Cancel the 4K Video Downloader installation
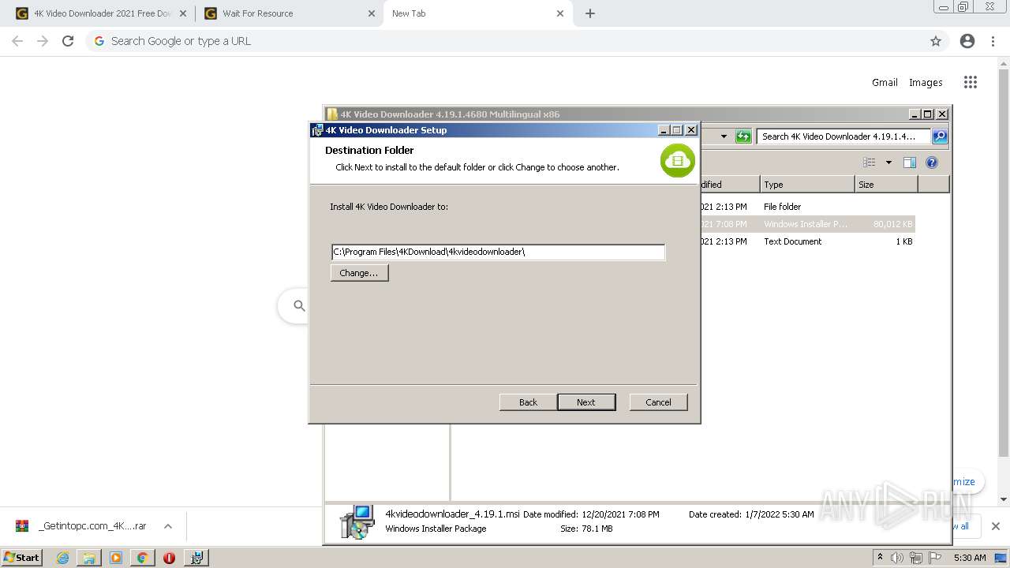 [658, 402]
